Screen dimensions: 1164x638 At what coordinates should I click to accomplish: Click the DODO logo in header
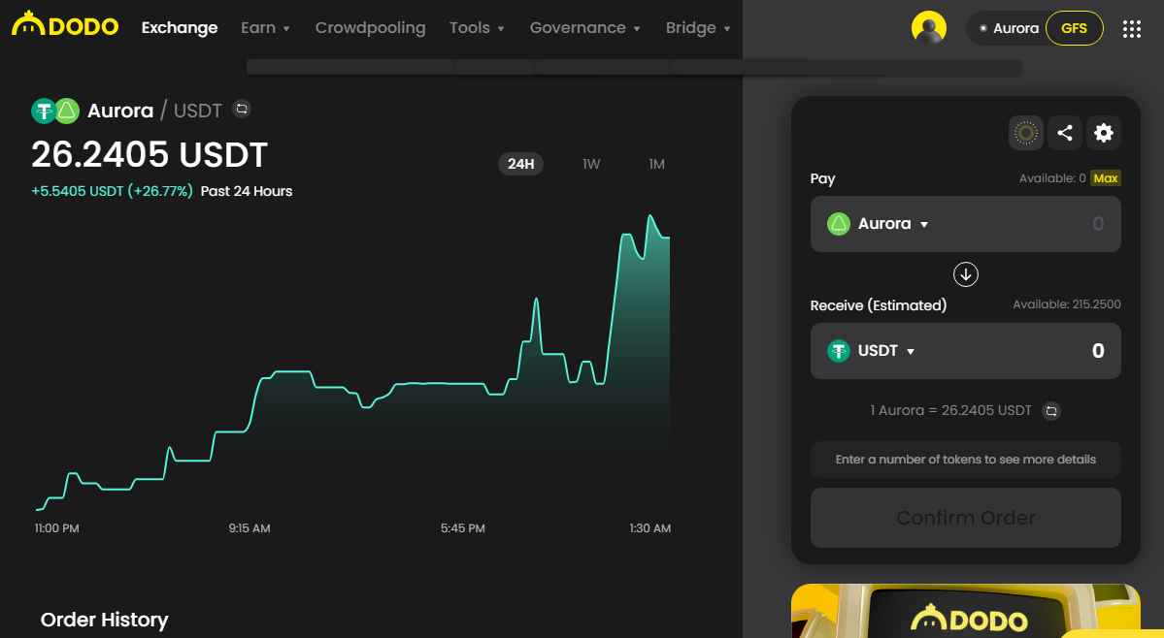[x=65, y=25]
